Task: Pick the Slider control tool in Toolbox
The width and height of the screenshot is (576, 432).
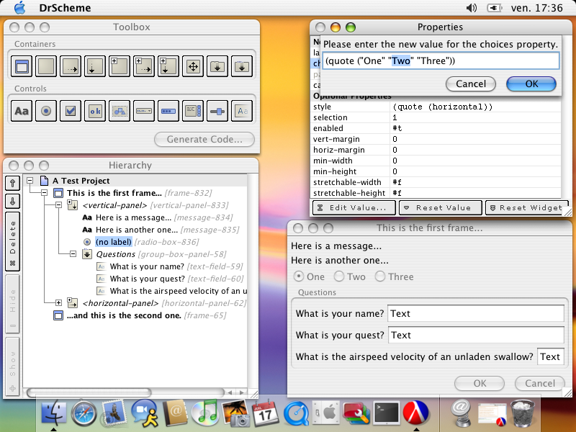Action: click(217, 112)
